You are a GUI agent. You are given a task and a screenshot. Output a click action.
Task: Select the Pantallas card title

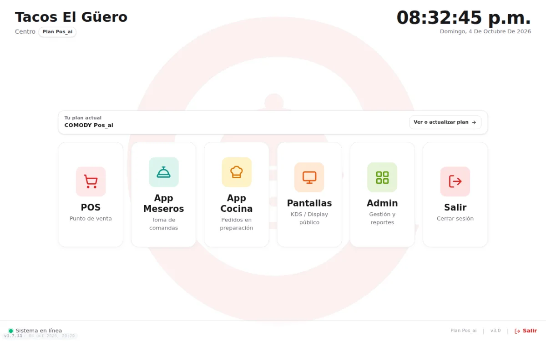tap(309, 203)
